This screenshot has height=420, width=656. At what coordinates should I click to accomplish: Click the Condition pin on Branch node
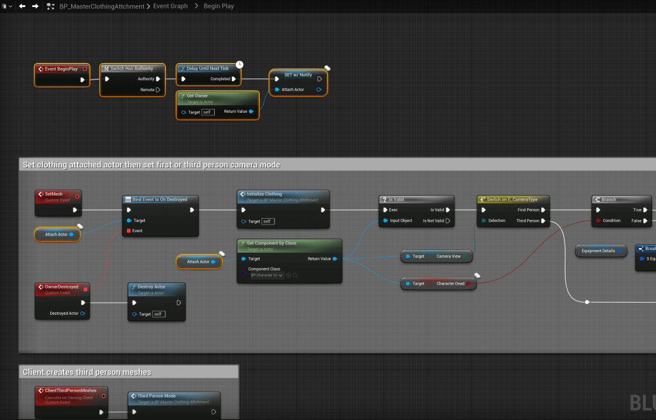click(597, 221)
